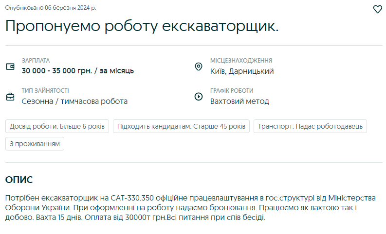The image size is (386, 234).
Task: Click 'Сезонна / тимчасова робота' employment value
Action: tap(74, 101)
